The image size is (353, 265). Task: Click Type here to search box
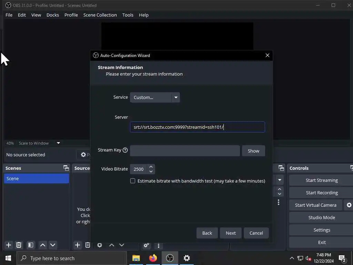[x=72, y=258]
